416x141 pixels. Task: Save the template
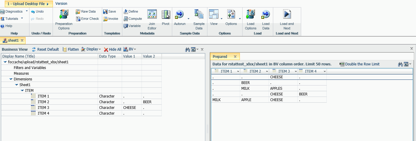click(109, 11)
